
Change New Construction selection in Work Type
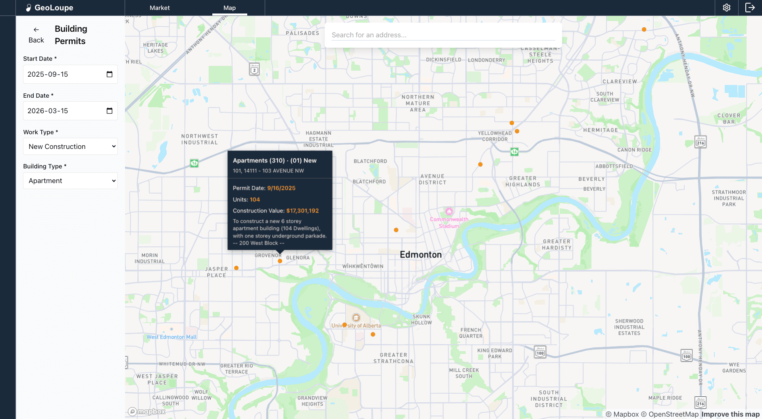[x=70, y=146]
